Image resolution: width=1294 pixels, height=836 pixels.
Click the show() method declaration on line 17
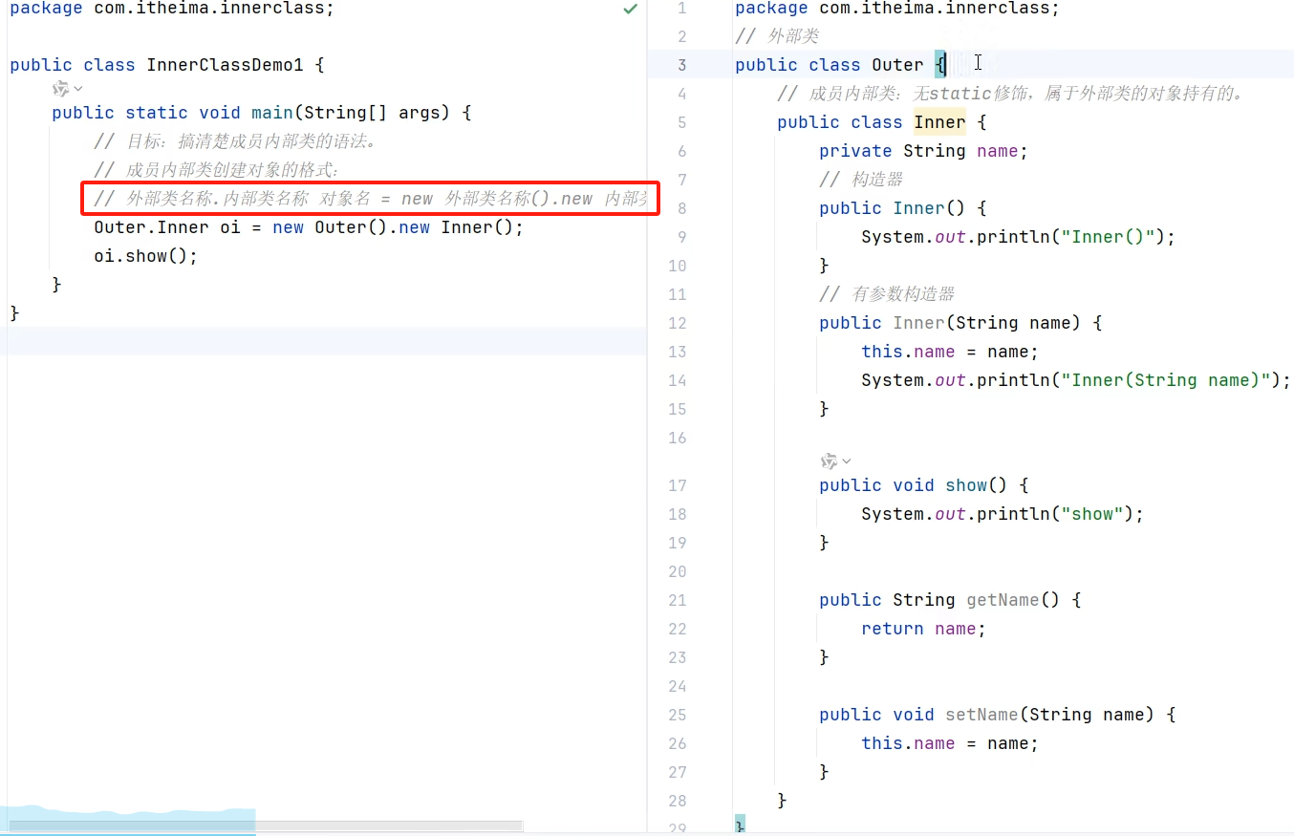(924, 485)
